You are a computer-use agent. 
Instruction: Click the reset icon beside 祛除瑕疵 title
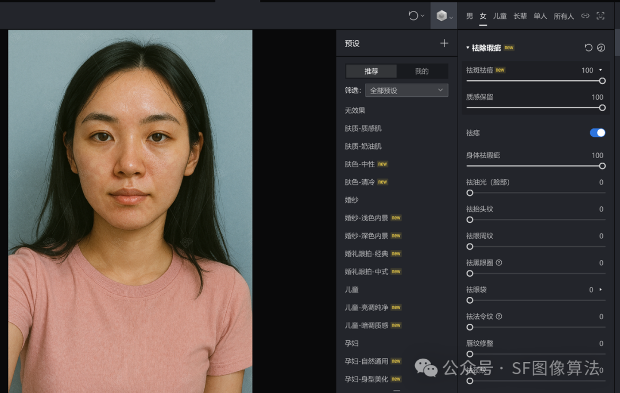click(588, 48)
